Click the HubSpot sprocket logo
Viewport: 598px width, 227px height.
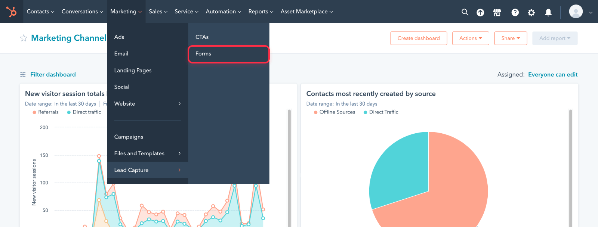click(x=12, y=12)
